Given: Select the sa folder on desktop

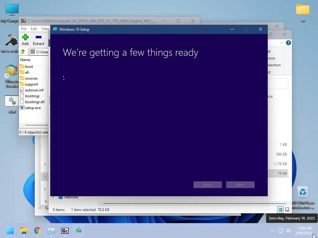Looking at the screenshot, I should click(302, 12).
